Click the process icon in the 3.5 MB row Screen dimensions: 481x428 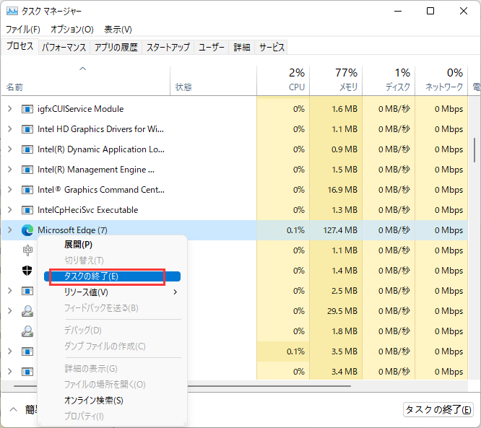tap(27, 351)
